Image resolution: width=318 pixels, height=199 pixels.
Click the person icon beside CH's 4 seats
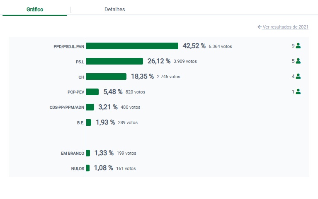click(x=298, y=76)
